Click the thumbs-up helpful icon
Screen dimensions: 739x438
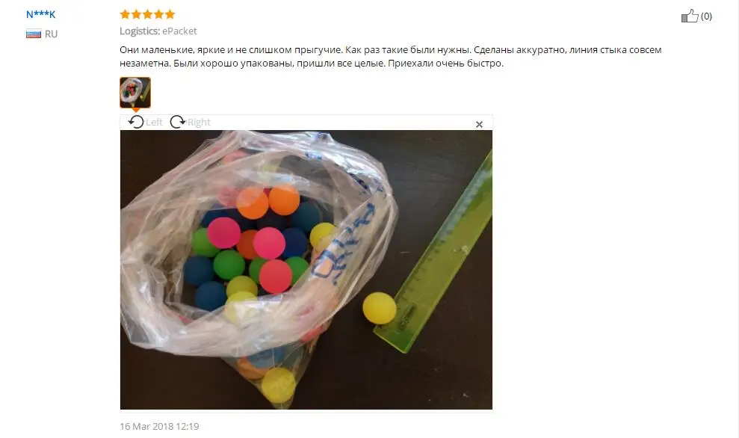(690, 16)
